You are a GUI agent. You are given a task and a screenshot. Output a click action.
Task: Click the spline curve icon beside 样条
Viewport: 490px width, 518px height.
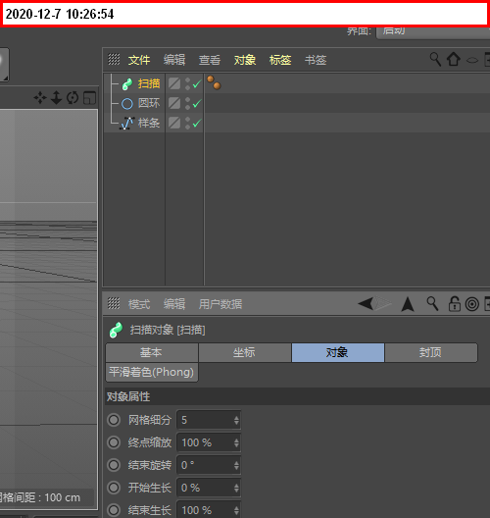(127, 124)
